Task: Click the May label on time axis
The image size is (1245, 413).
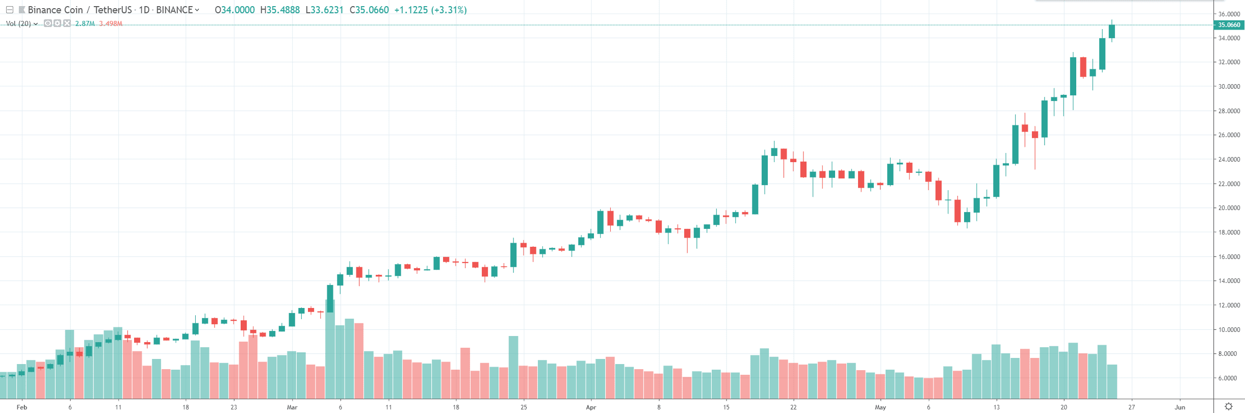Action: [x=880, y=407]
